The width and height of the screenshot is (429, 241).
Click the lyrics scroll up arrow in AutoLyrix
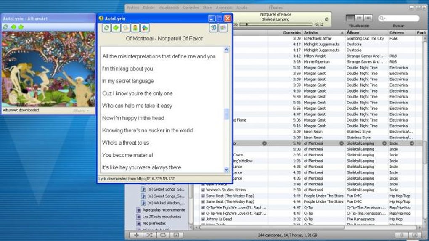pyautogui.click(x=226, y=50)
